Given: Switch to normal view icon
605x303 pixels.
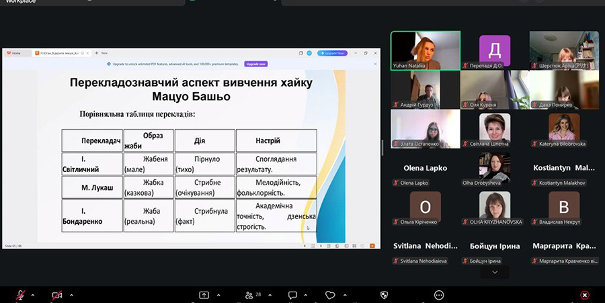Looking at the screenshot, I should coord(346,246).
